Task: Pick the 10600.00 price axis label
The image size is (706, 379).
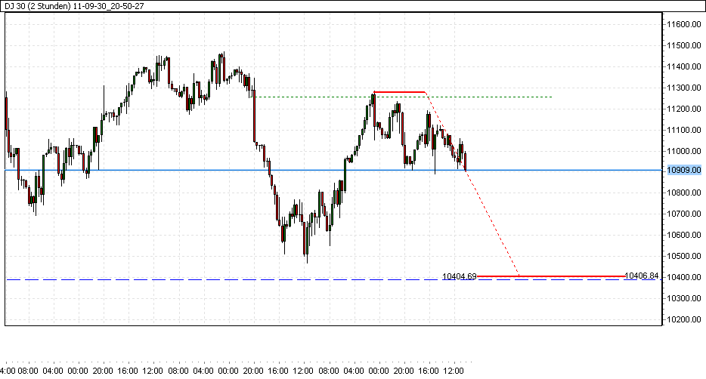Action: click(684, 235)
